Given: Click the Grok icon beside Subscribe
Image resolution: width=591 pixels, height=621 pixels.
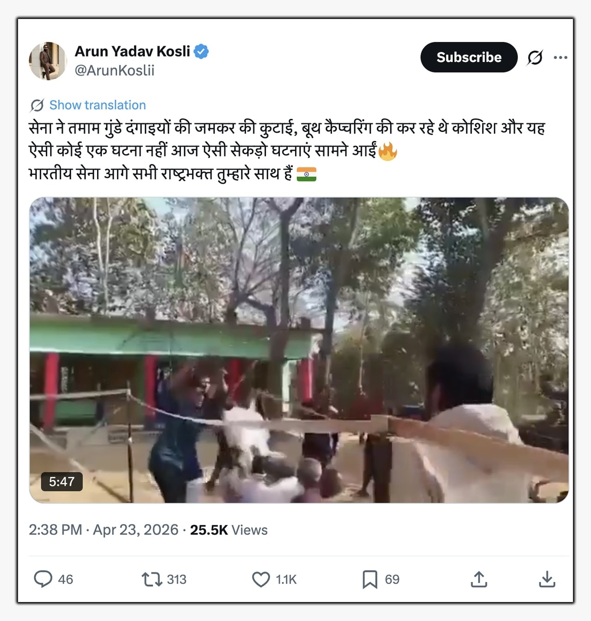Looking at the screenshot, I should pos(535,57).
